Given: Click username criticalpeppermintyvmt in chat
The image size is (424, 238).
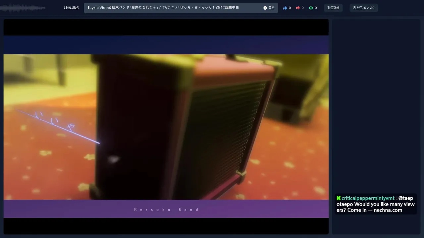Looking at the screenshot, I should pyautogui.click(x=368, y=198).
